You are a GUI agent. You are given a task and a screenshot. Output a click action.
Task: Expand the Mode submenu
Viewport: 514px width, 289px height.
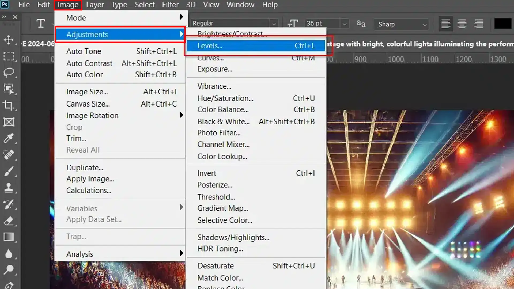[120, 18]
